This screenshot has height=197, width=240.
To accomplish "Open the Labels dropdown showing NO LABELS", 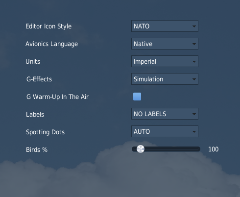I will [x=165, y=114].
